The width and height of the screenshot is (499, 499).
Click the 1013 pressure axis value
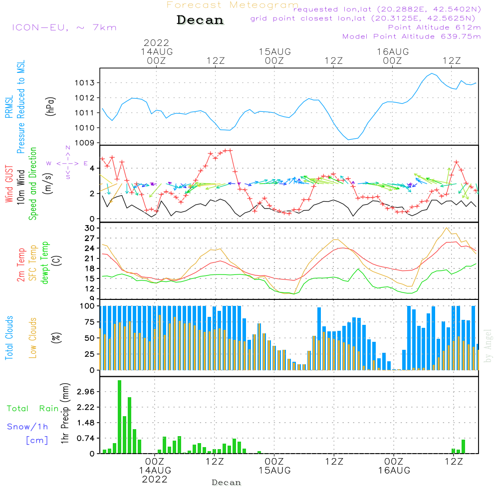point(85,83)
